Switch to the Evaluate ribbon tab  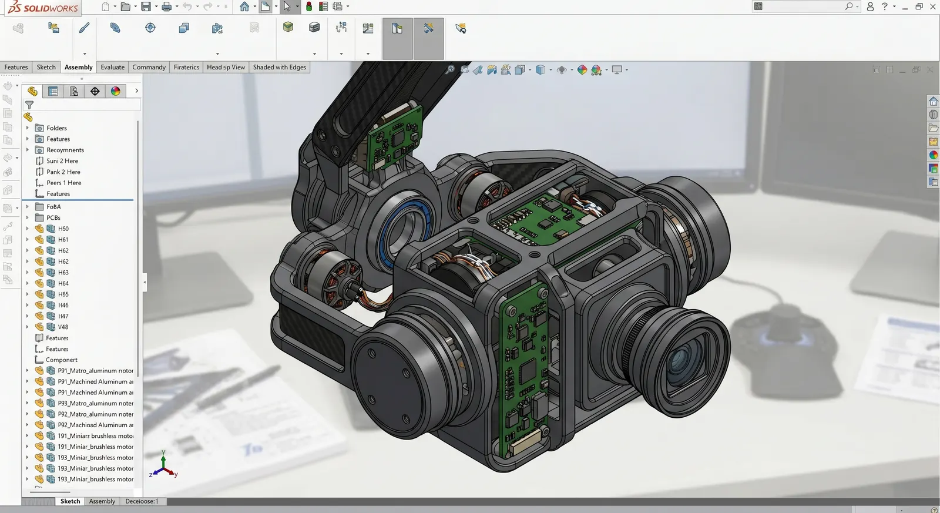click(x=112, y=67)
